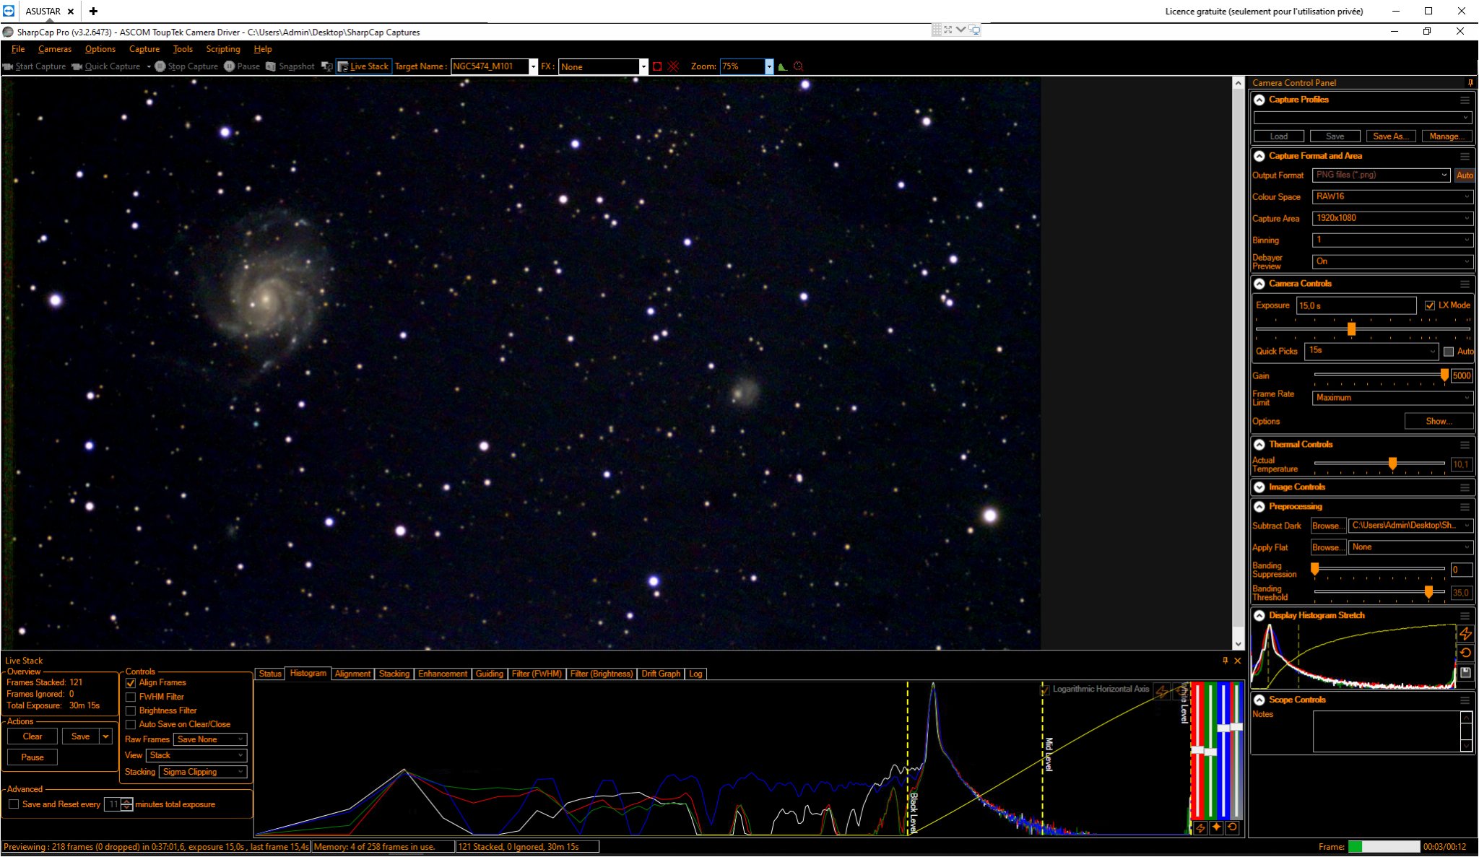Image resolution: width=1479 pixels, height=857 pixels.
Task: Enable the FWHM Filter checkbox
Action: pos(131,697)
